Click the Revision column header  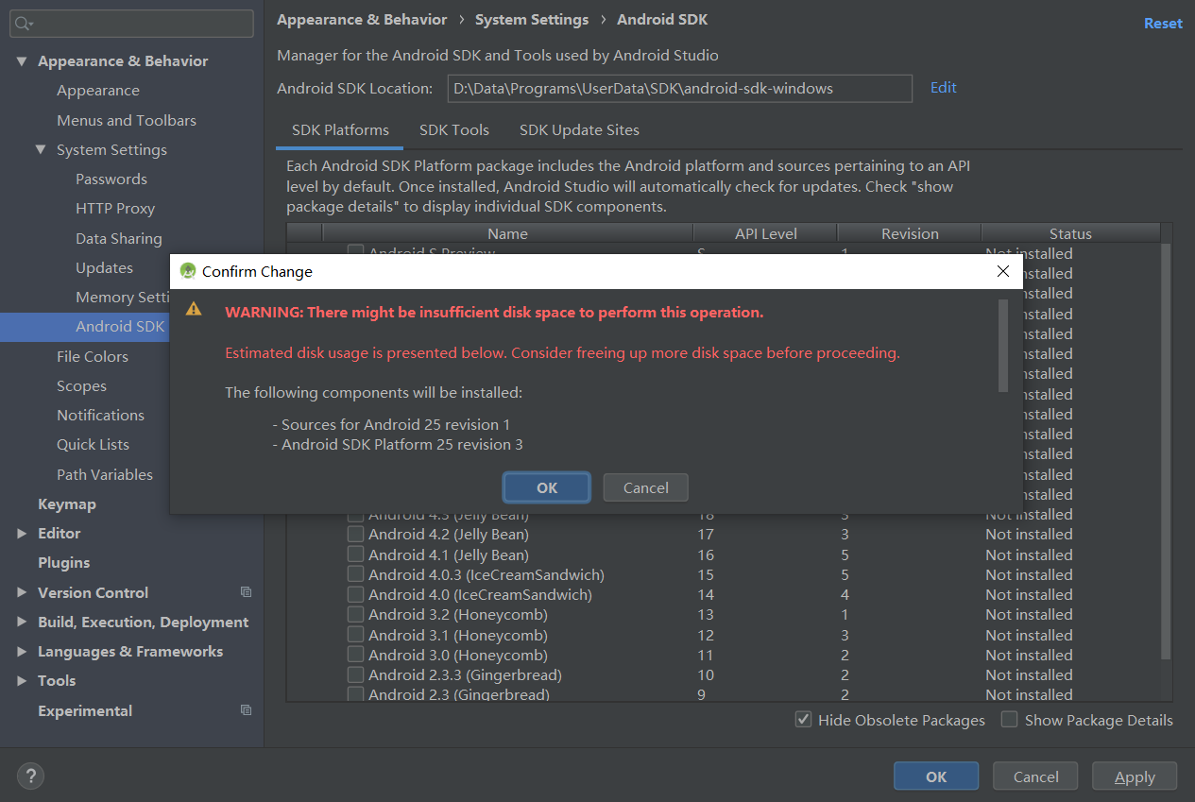point(910,233)
